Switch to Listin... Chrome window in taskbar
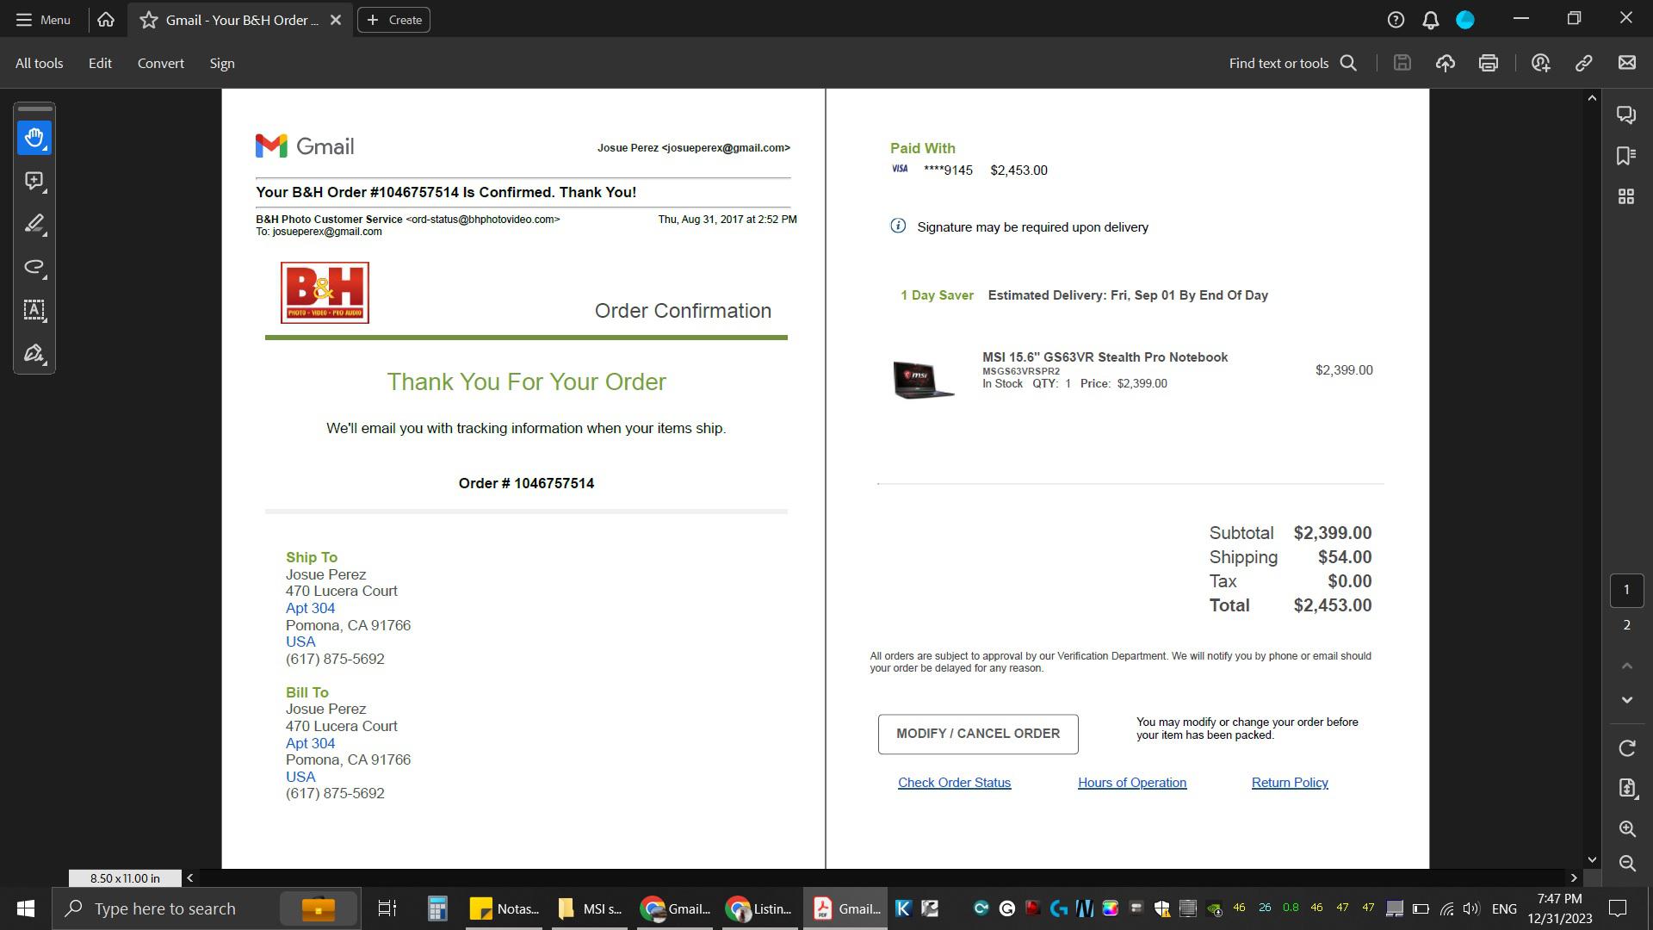Image resolution: width=1653 pixels, height=930 pixels. [x=759, y=908]
